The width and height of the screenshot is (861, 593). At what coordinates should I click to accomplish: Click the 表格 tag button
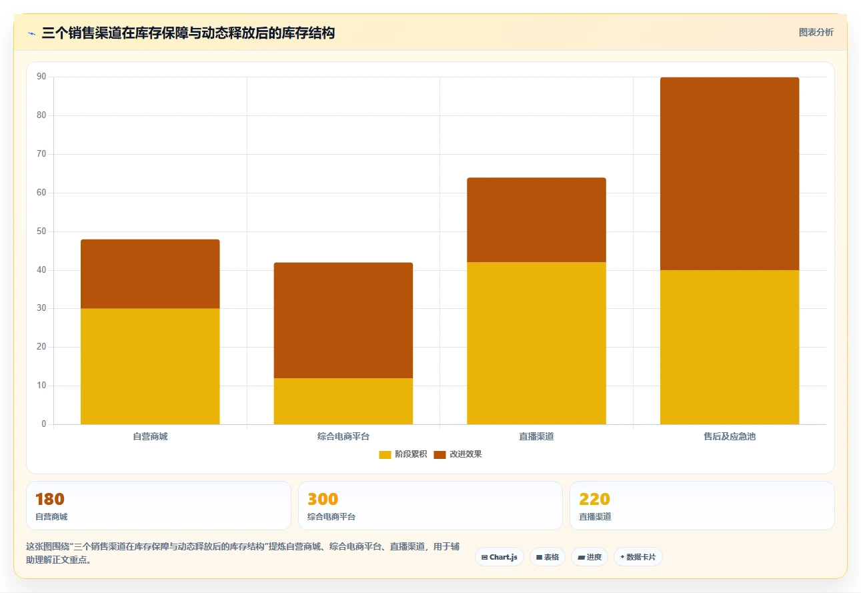pos(548,557)
